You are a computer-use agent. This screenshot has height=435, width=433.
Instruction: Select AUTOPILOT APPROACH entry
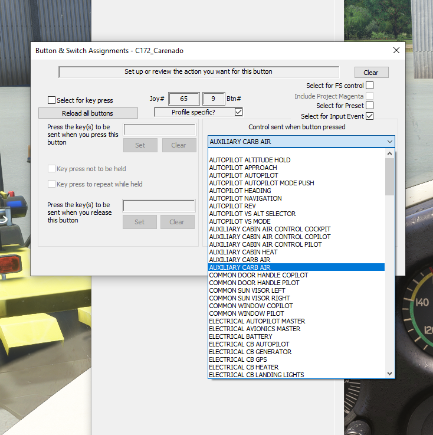(296, 168)
